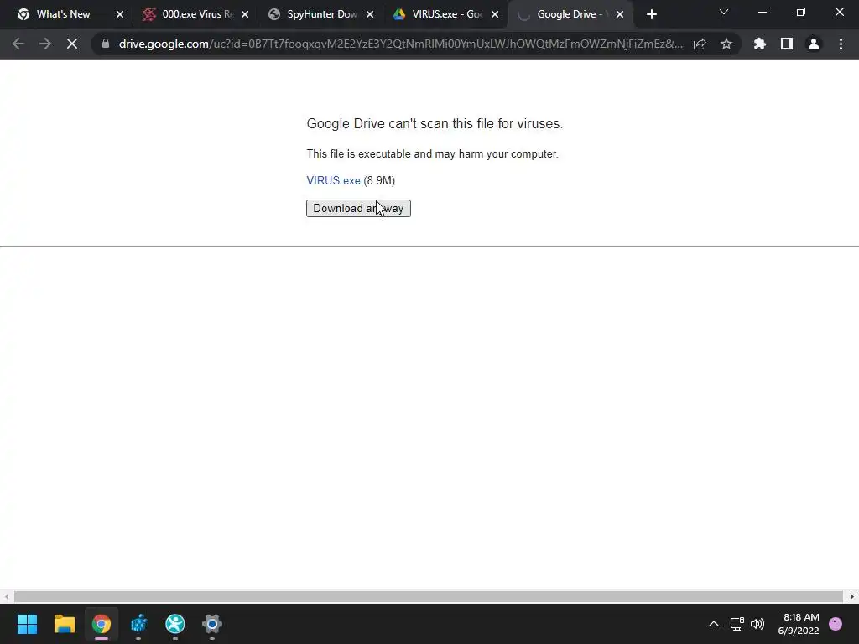The width and height of the screenshot is (859, 644).
Task: Focus the drive.google.com address bar
Action: [400, 44]
